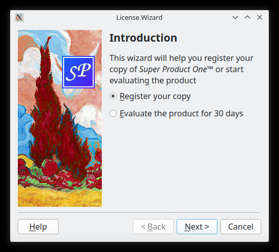Click the X11 application icon in title bar
This screenshot has height=252, width=279.
[19, 17]
